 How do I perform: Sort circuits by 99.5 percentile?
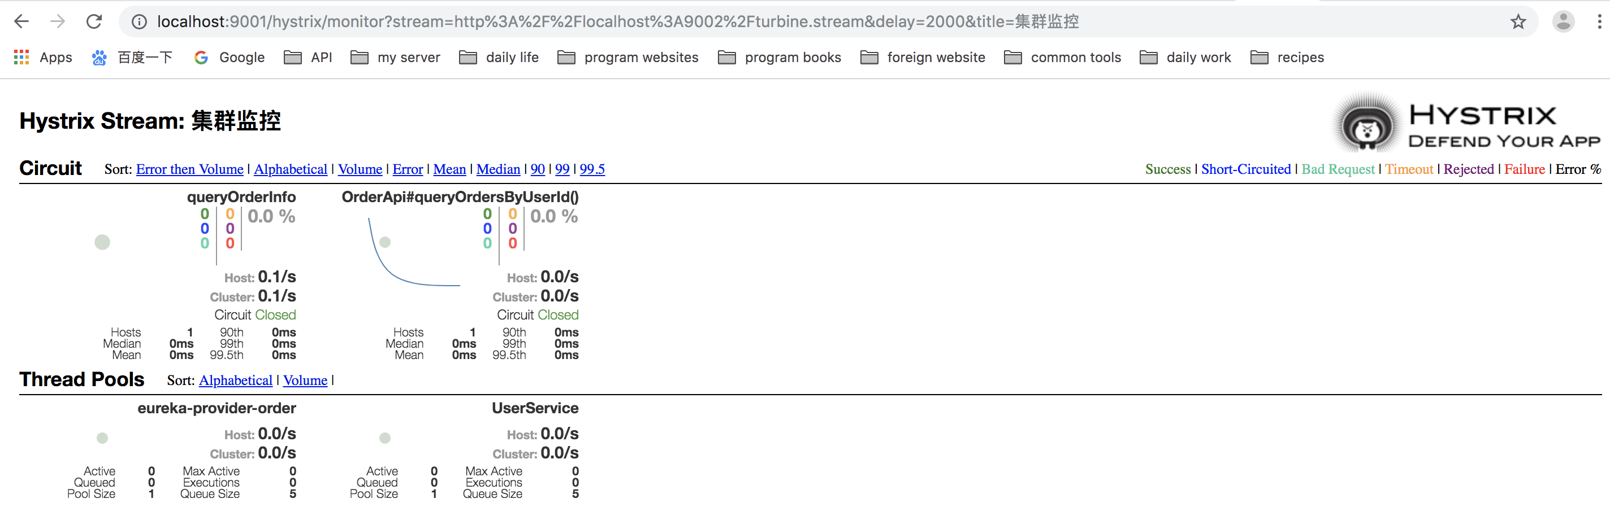tap(592, 169)
